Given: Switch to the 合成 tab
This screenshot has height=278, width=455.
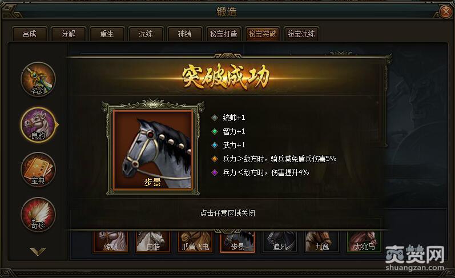Looking at the screenshot, I should (x=29, y=34).
